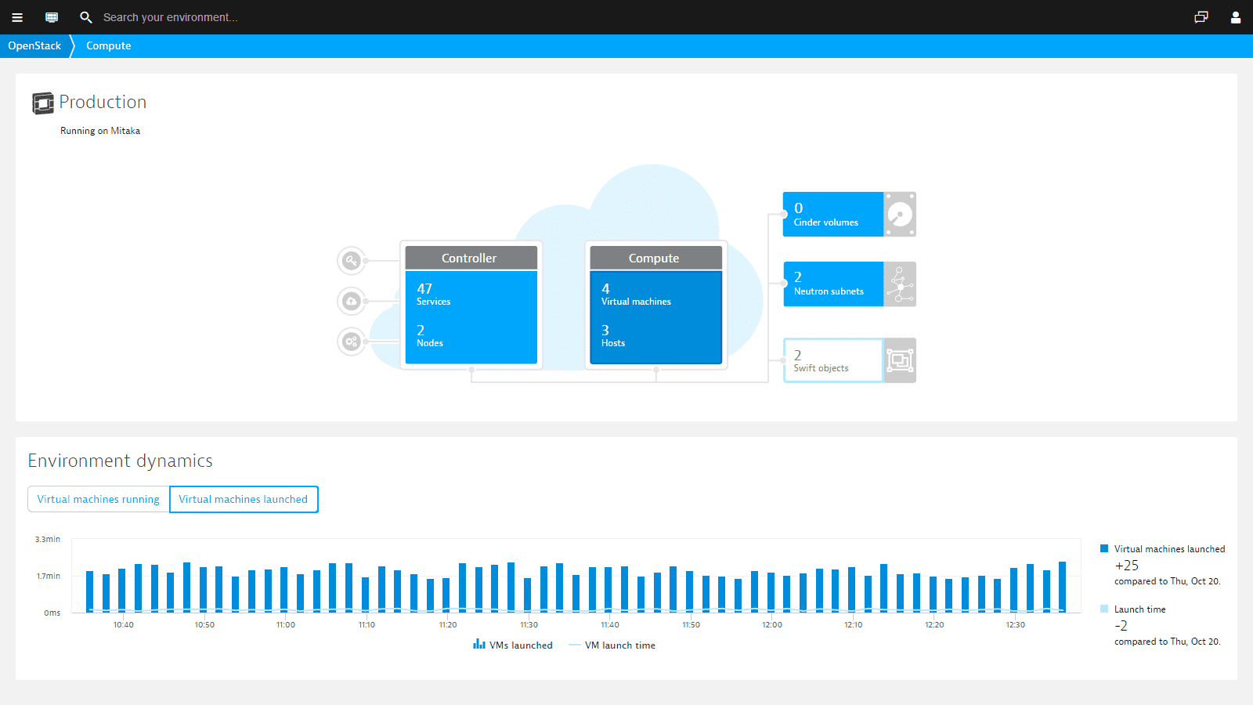Toggle VMs launched legend entry

point(513,645)
